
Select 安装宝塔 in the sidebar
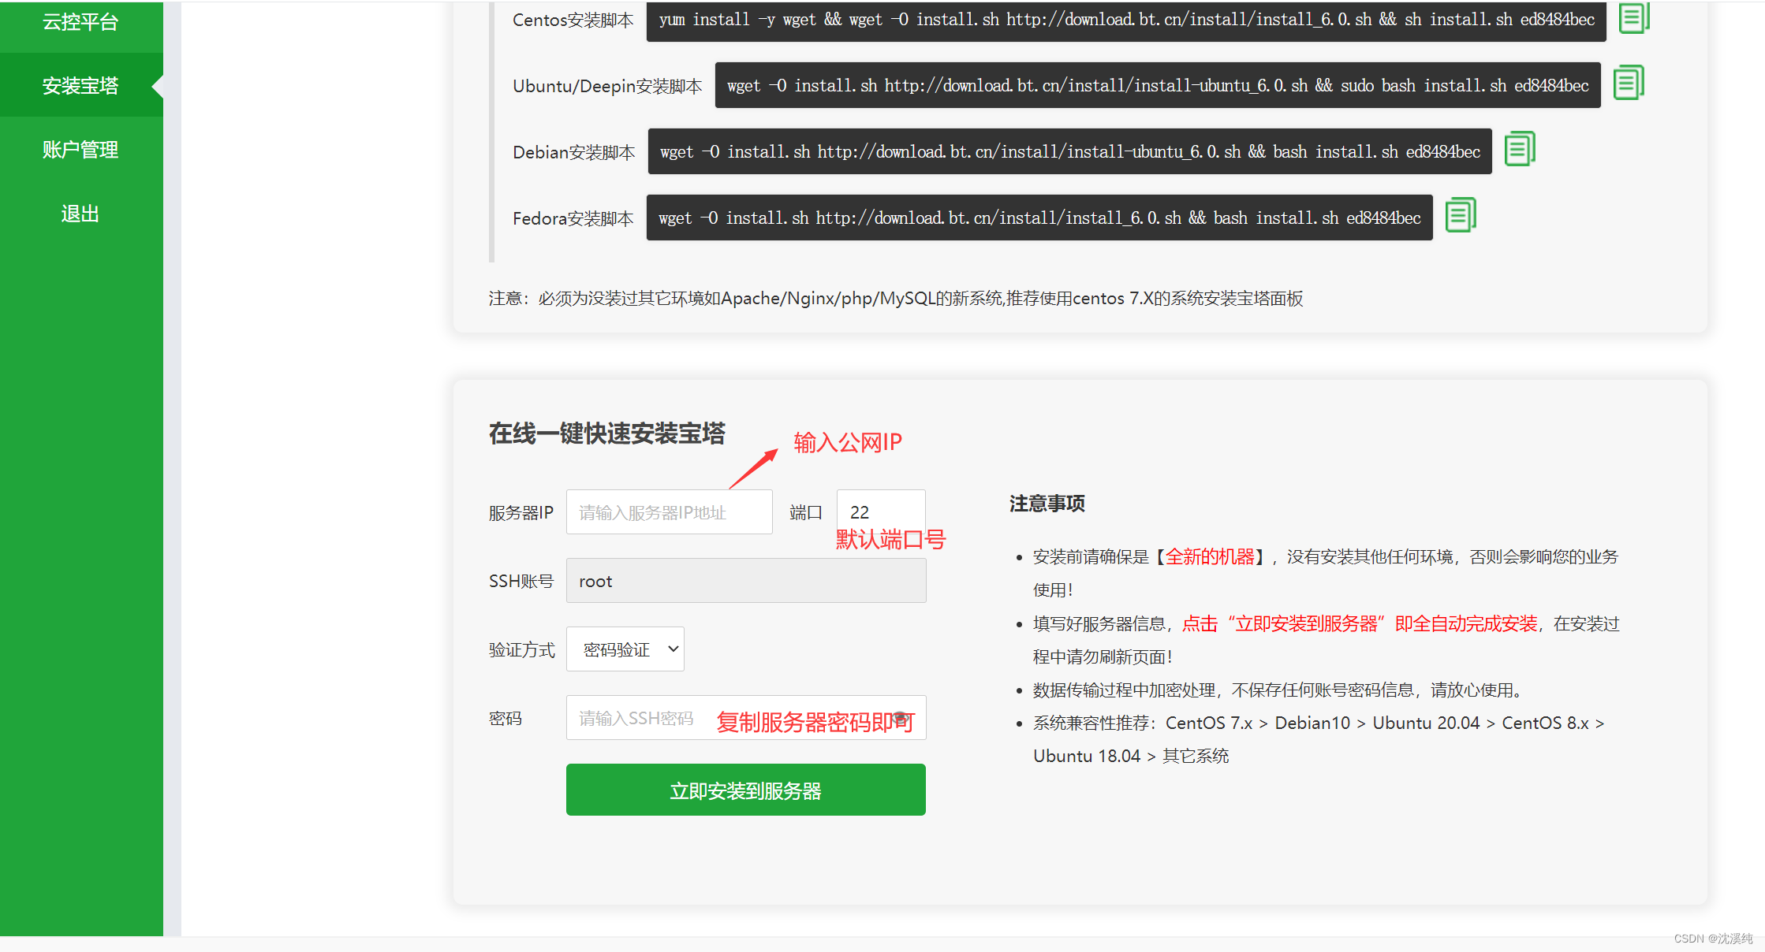tap(80, 85)
